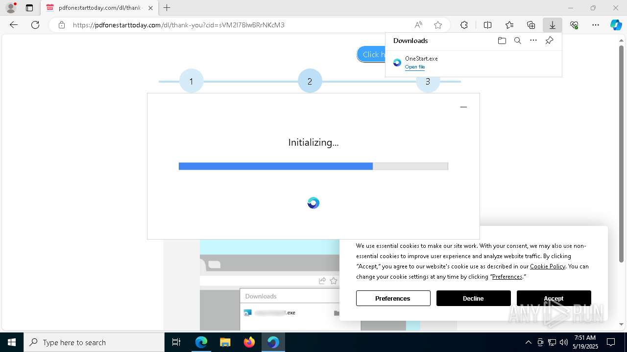The width and height of the screenshot is (627, 352).
Task: Close the pdfonestarttoday.com tab
Action: click(150, 8)
